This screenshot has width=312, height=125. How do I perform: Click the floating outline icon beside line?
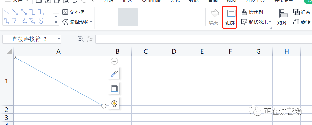(114, 88)
